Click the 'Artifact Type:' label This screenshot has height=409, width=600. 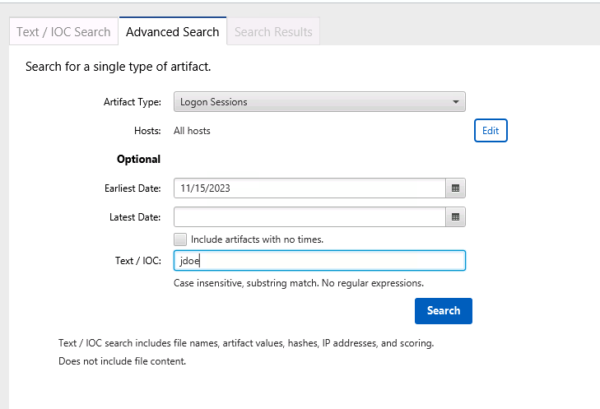pos(133,102)
